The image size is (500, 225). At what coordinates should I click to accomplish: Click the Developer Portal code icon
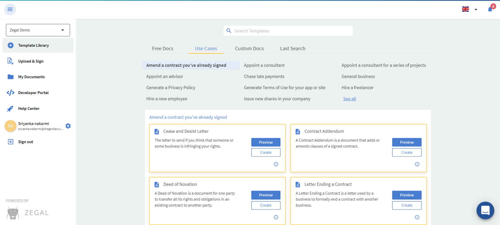pos(11,93)
